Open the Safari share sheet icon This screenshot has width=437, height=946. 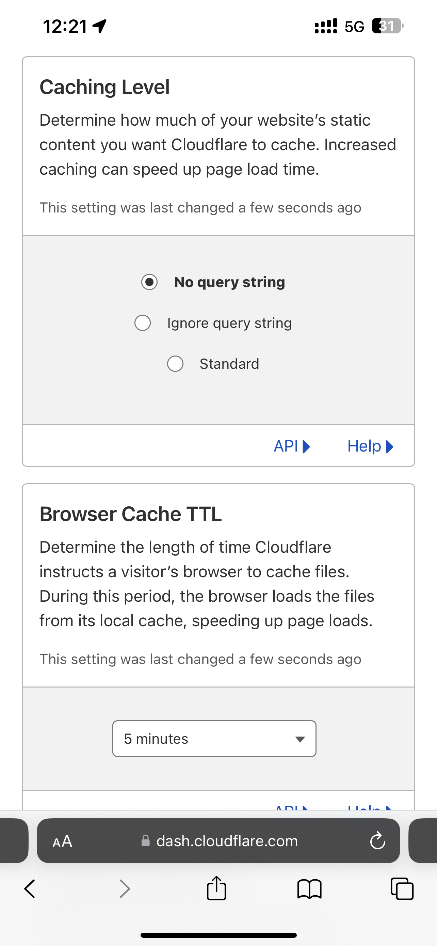click(216, 888)
